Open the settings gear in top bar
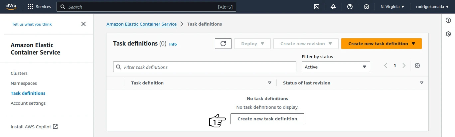 pyautogui.click(x=367, y=7)
